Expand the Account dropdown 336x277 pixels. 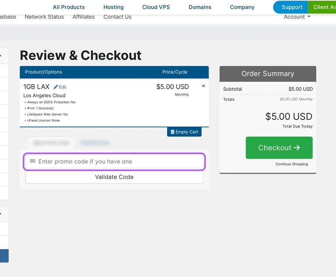297,17
